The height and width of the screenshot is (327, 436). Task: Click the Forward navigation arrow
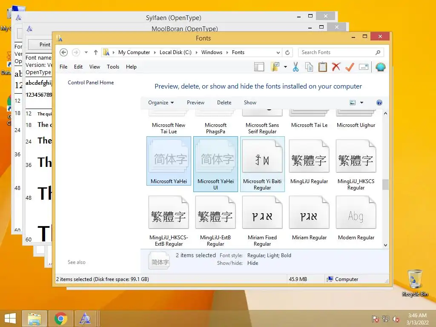click(76, 52)
